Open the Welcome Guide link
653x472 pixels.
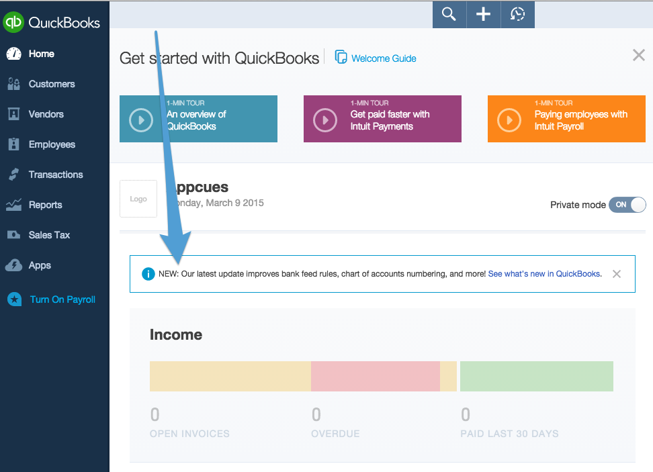(384, 58)
